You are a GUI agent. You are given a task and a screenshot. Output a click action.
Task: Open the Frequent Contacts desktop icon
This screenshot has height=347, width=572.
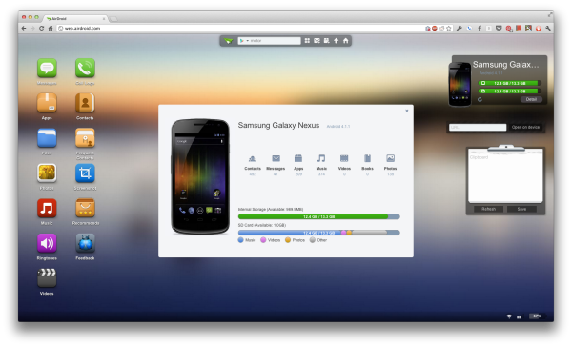85,138
